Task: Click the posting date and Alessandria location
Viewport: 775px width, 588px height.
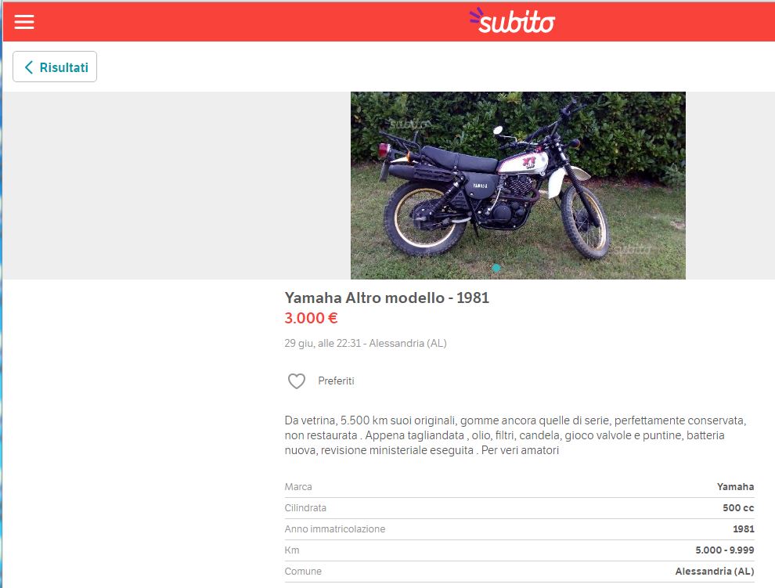Action: point(366,343)
